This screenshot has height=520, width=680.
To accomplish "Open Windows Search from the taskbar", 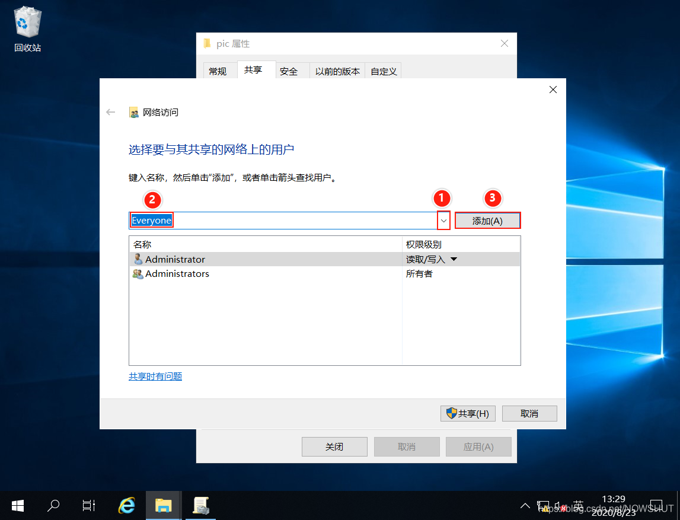I will [53, 505].
